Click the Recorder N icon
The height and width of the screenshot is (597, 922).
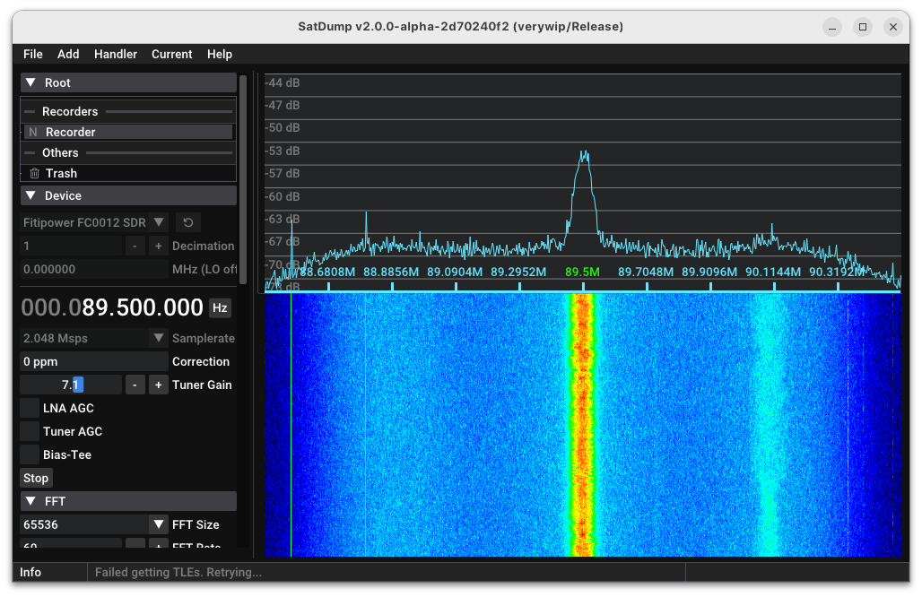[33, 132]
